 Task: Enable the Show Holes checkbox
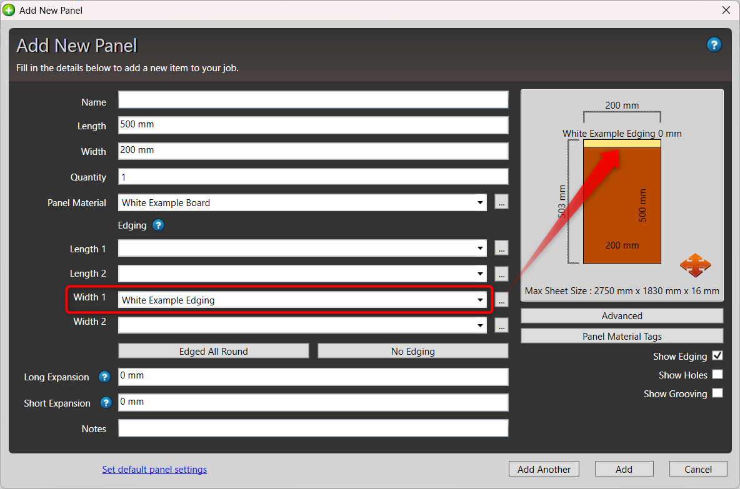pyautogui.click(x=717, y=375)
